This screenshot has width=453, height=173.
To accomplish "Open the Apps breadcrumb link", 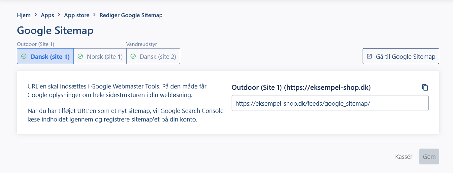I will (47, 15).
